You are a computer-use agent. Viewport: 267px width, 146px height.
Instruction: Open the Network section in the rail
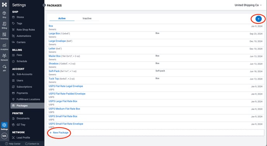click(x=4, y=57)
